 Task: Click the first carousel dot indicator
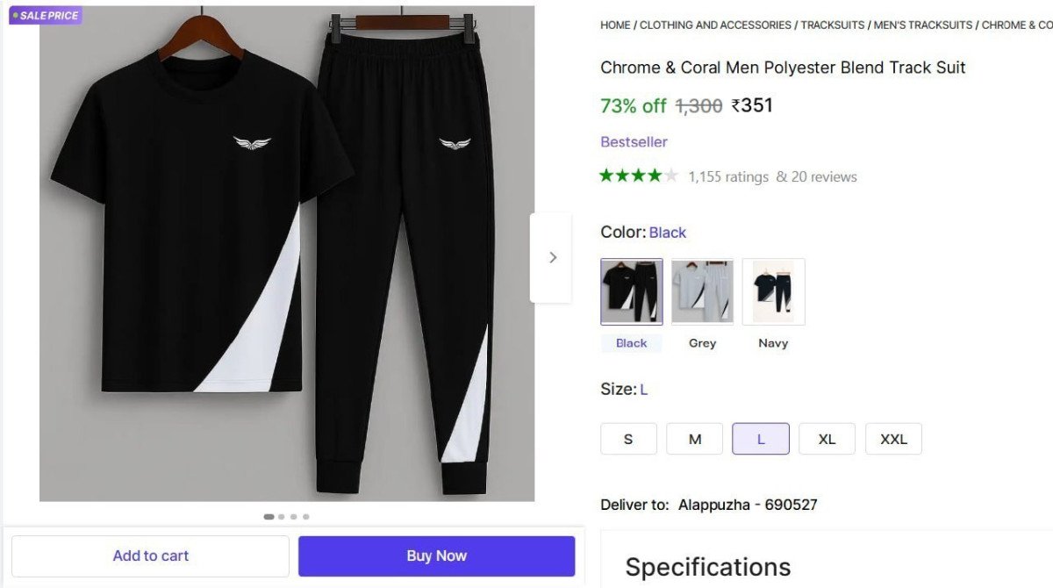(x=268, y=516)
